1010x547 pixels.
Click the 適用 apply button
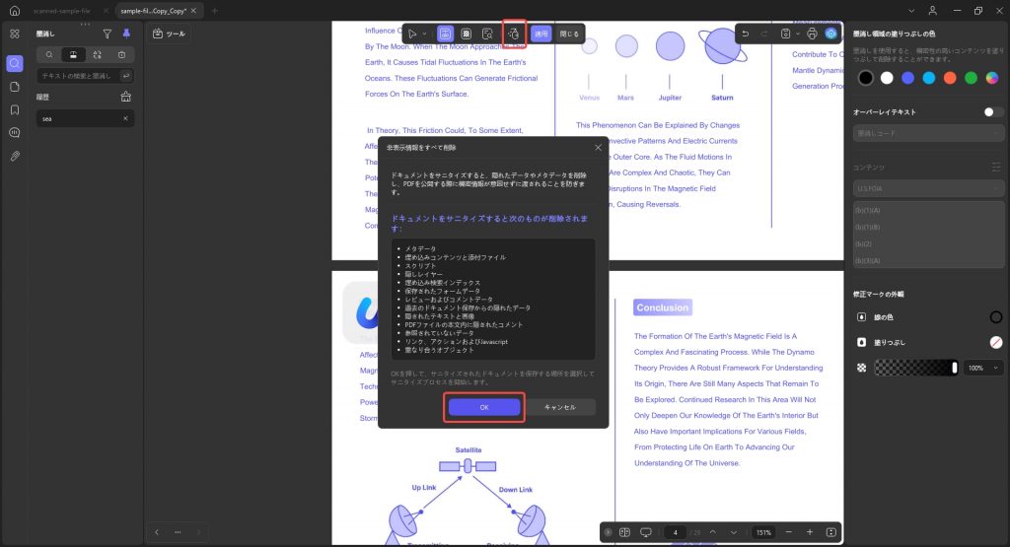[541, 34]
